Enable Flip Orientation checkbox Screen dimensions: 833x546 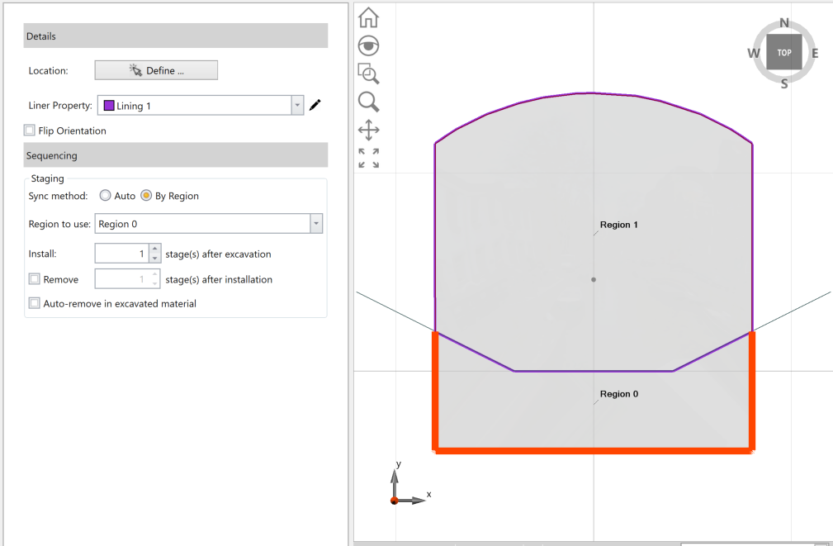30,131
